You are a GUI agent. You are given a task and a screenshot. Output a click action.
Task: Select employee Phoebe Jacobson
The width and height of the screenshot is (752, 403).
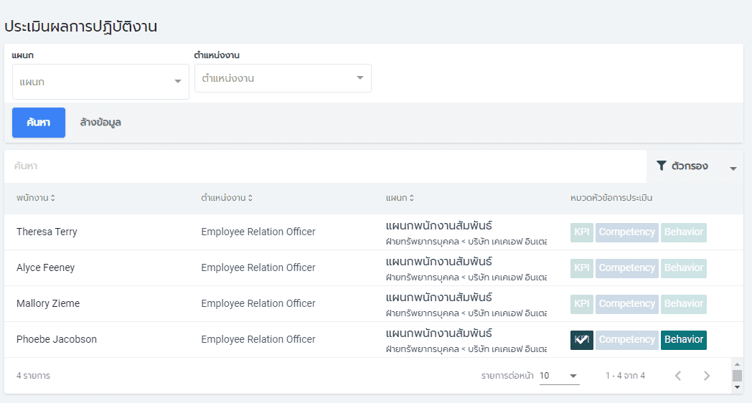click(x=57, y=340)
